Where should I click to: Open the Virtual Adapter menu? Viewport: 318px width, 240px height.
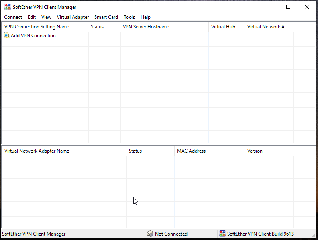(x=73, y=17)
